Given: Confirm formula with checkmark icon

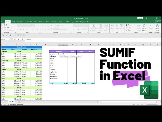Looking at the screenshot, I should [19, 39].
